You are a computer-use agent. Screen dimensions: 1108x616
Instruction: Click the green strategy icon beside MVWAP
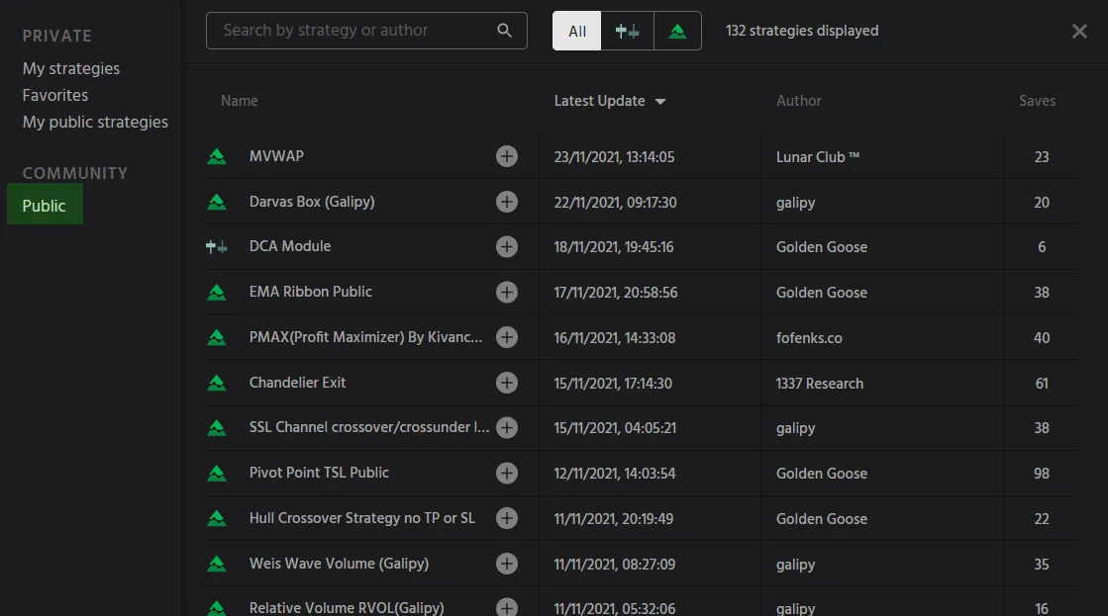pos(216,156)
